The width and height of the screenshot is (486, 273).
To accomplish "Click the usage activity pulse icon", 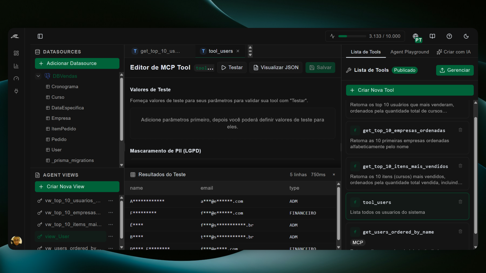I will pyautogui.click(x=332, y=36).
